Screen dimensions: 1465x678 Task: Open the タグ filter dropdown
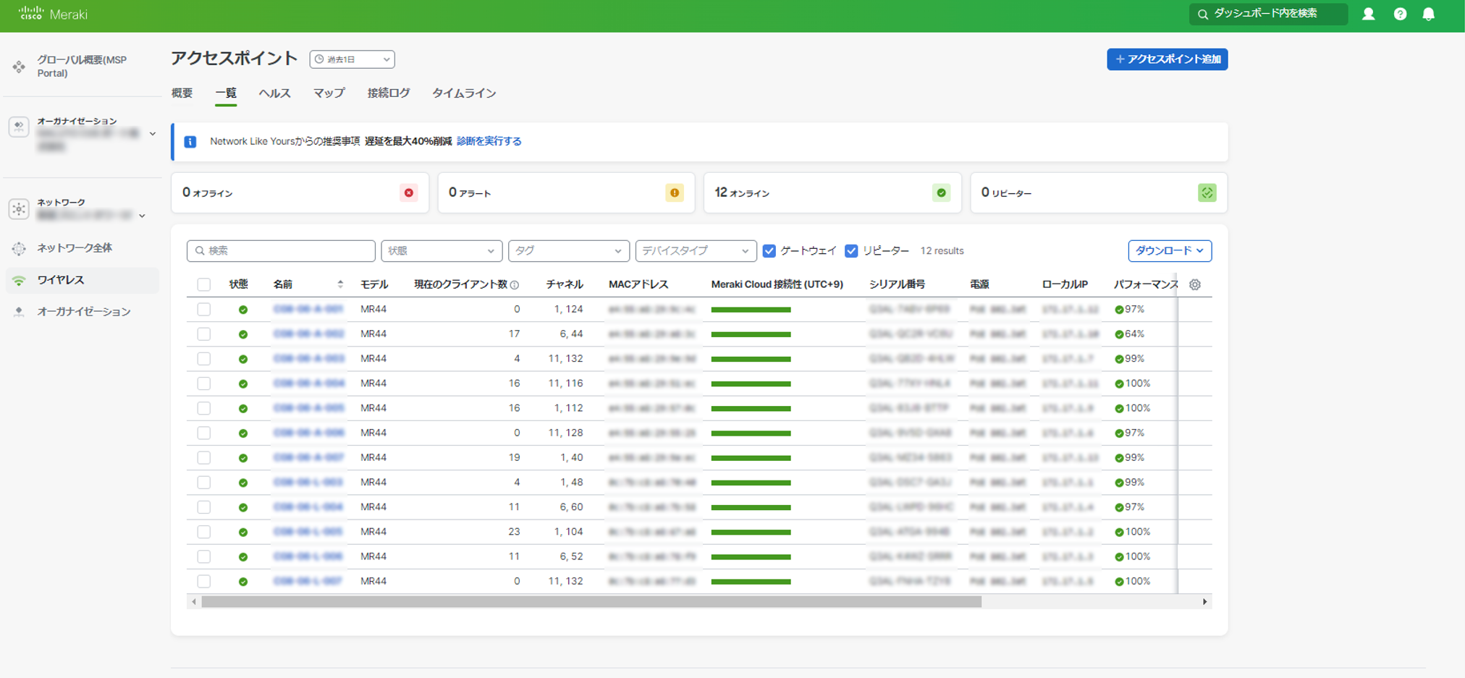click(x=568, y=251)
